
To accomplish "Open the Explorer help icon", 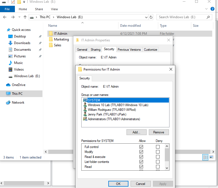I will point(212,9).
